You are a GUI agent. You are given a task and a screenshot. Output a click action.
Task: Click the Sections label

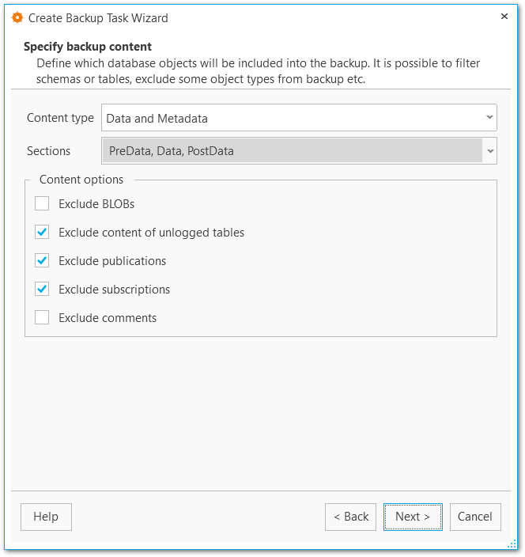(x=49, y=151)
